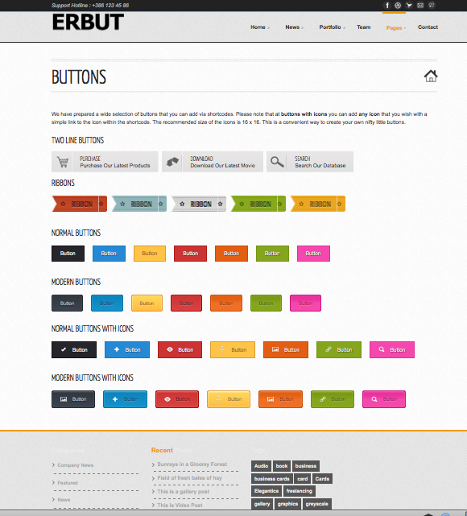Click the graphics tag

287,504
